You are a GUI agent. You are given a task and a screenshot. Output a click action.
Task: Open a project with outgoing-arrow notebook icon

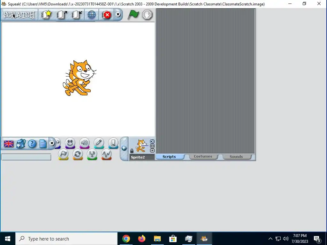click(x=62, y=15)
